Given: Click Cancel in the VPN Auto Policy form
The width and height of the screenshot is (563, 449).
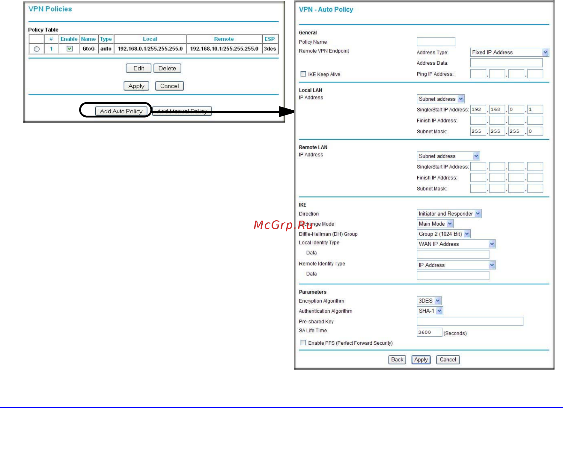Looking at the screenshot, I should (x=448, y=360).
